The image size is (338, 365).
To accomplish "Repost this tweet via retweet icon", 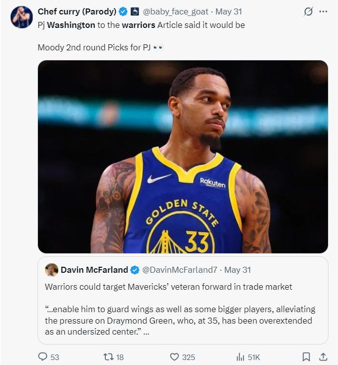I will [108, 357].
